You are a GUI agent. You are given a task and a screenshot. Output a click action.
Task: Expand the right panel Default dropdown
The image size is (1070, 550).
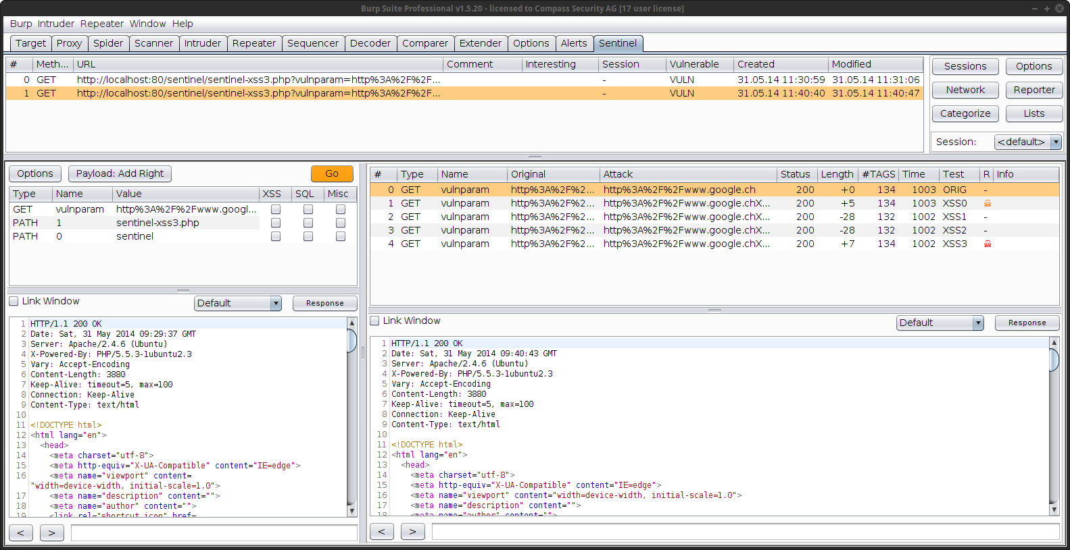[x=978, y=323]
